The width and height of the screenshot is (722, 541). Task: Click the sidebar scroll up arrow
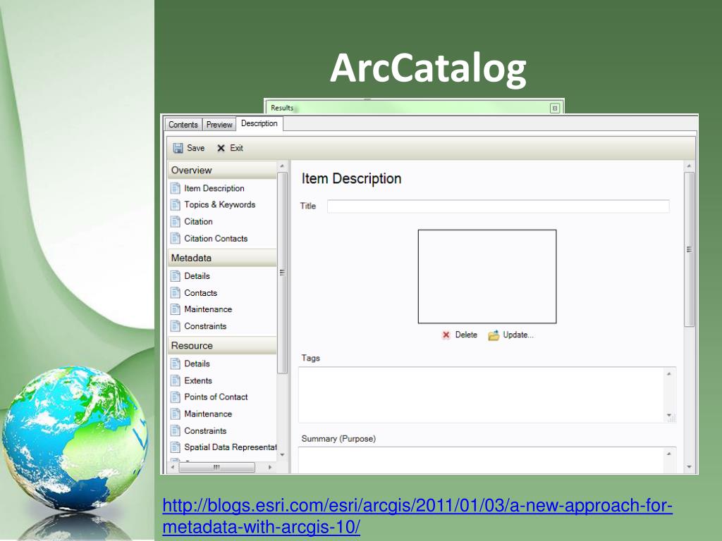(x=282, y=166)
